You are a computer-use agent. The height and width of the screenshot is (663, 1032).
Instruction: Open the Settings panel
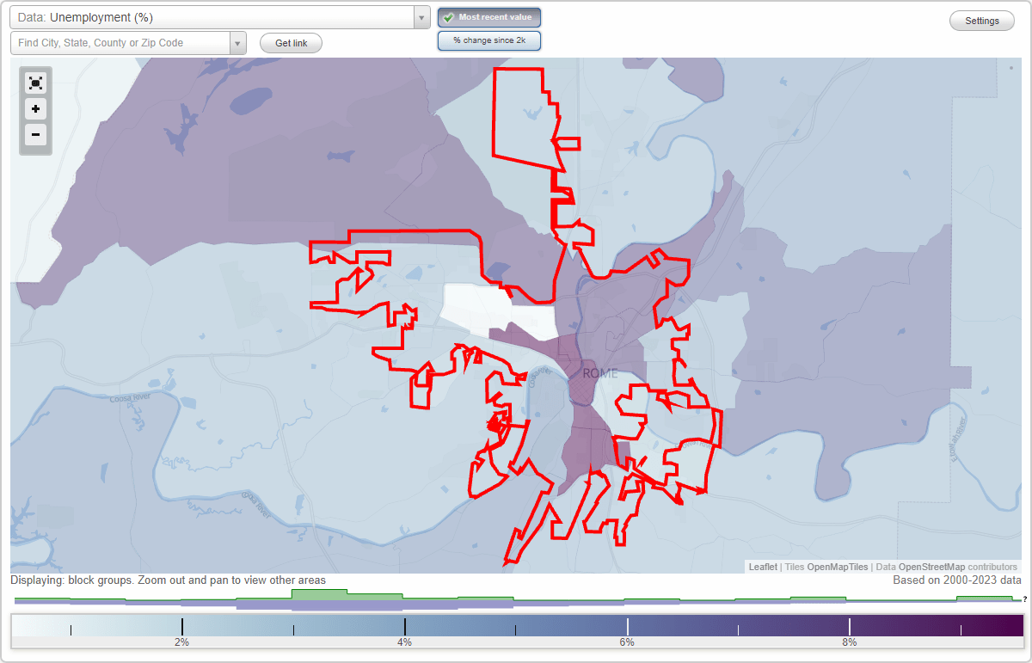point(981,20)
